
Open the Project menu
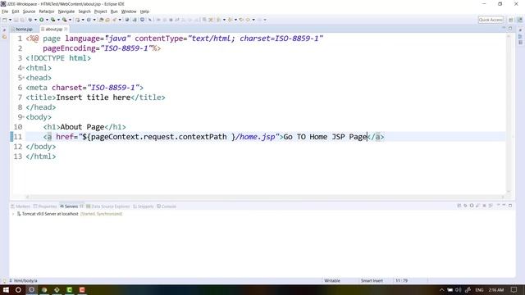100,11
